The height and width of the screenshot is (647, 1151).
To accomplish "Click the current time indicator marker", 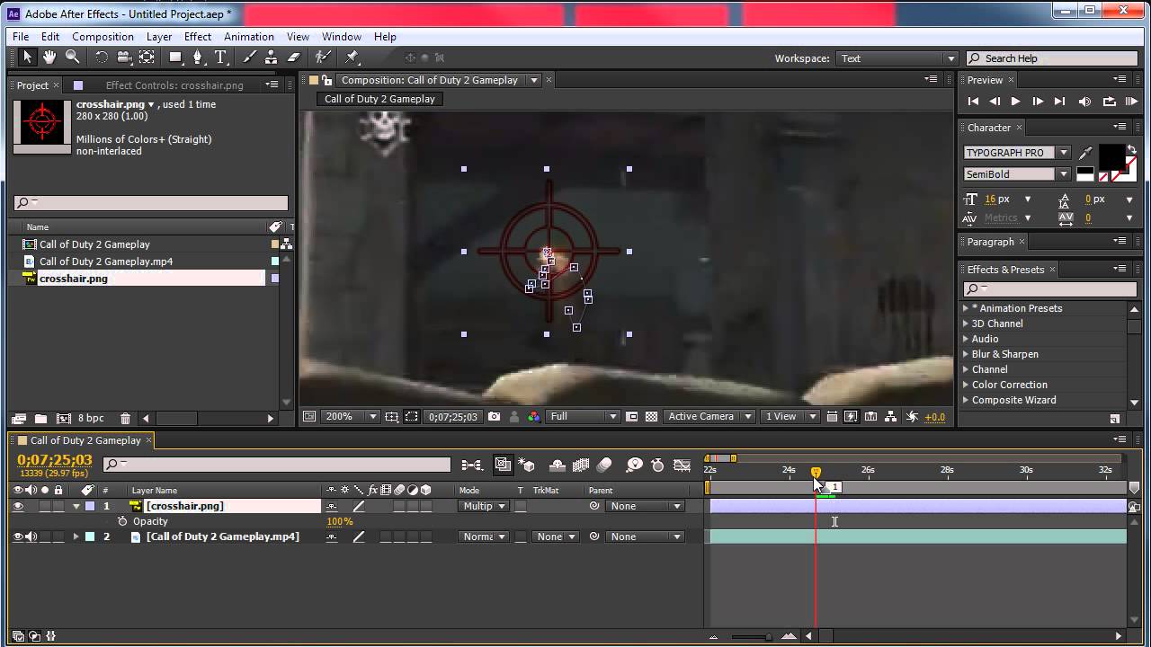I will pos(816,472).
